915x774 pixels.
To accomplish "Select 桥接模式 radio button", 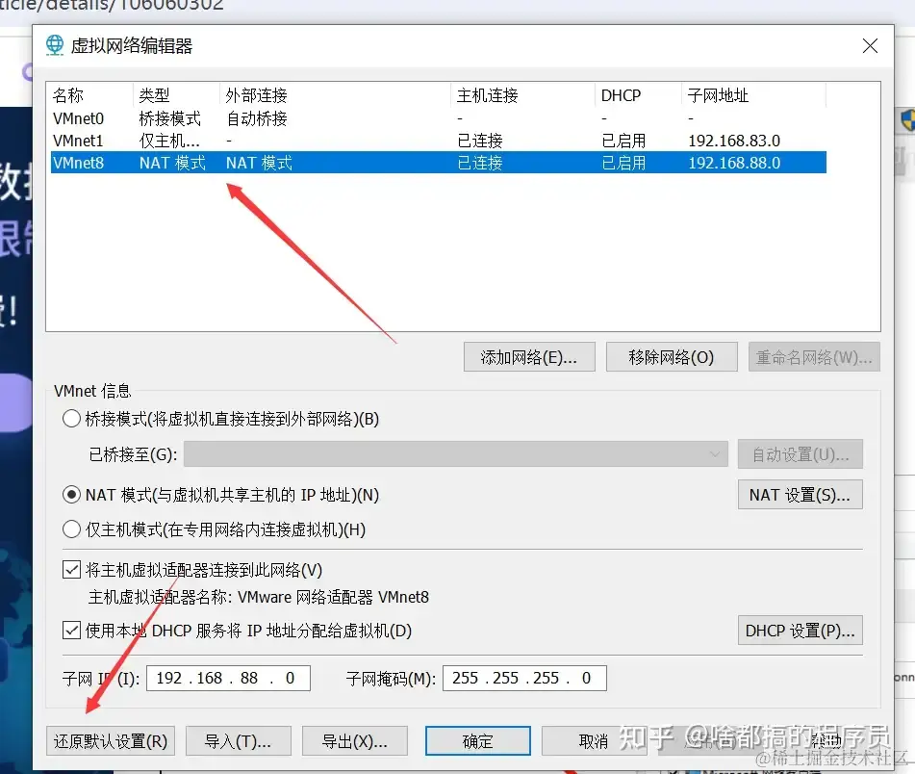I will 71,419.
